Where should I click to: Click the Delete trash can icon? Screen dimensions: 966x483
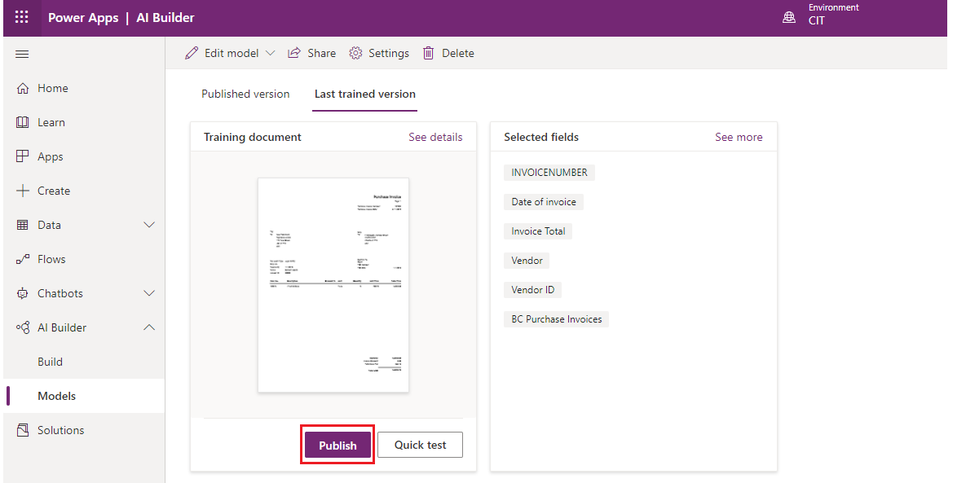click(428, 53)
